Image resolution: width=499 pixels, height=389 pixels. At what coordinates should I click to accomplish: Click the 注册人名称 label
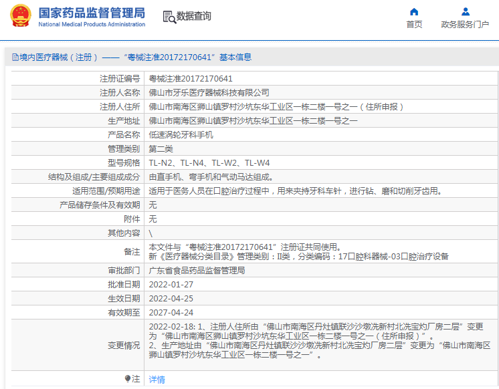click(x=120, y=92)
